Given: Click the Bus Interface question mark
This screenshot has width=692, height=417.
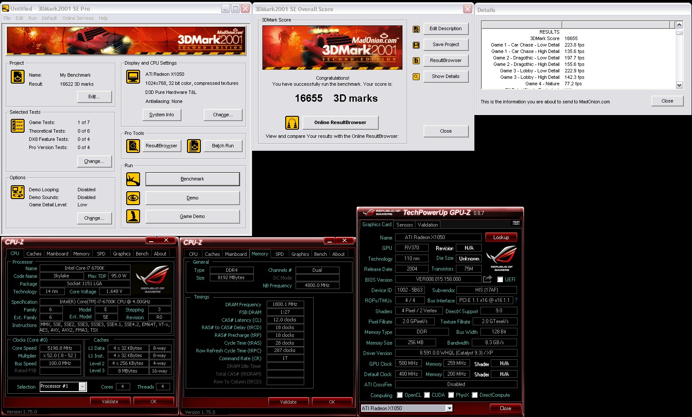Looking at the screenshot, I should click(x=516, y=300).
